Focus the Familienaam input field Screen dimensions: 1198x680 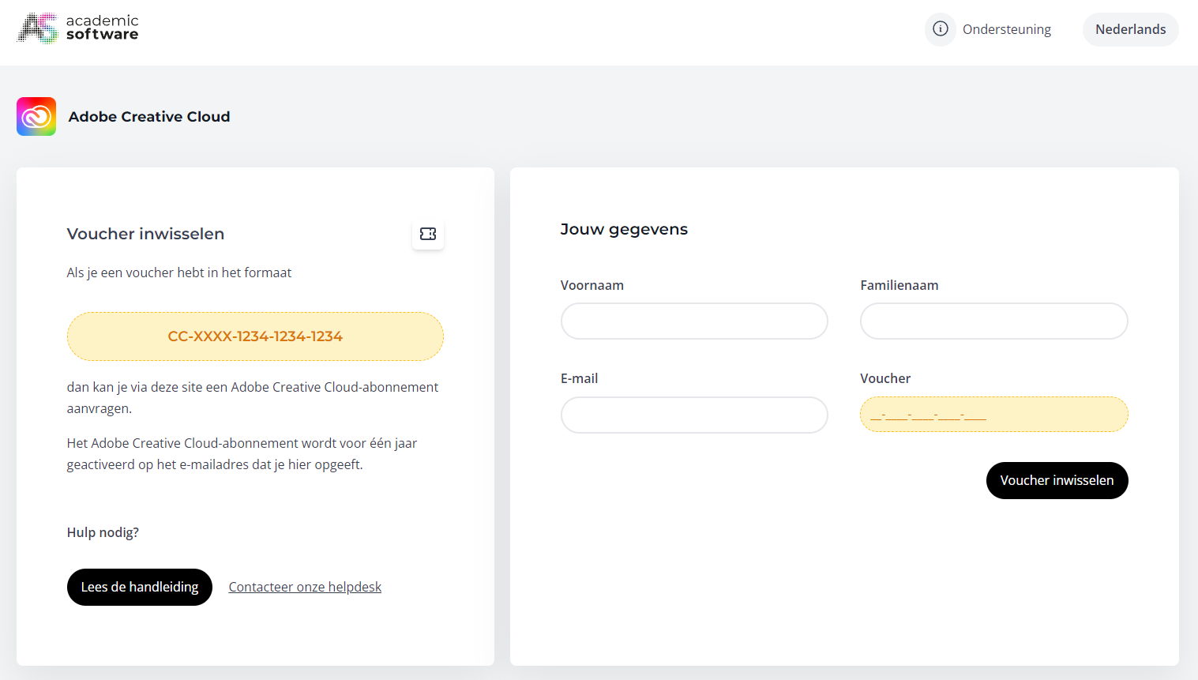[x=993, y=321]
